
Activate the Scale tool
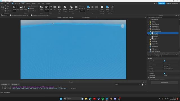click(21, 8)
